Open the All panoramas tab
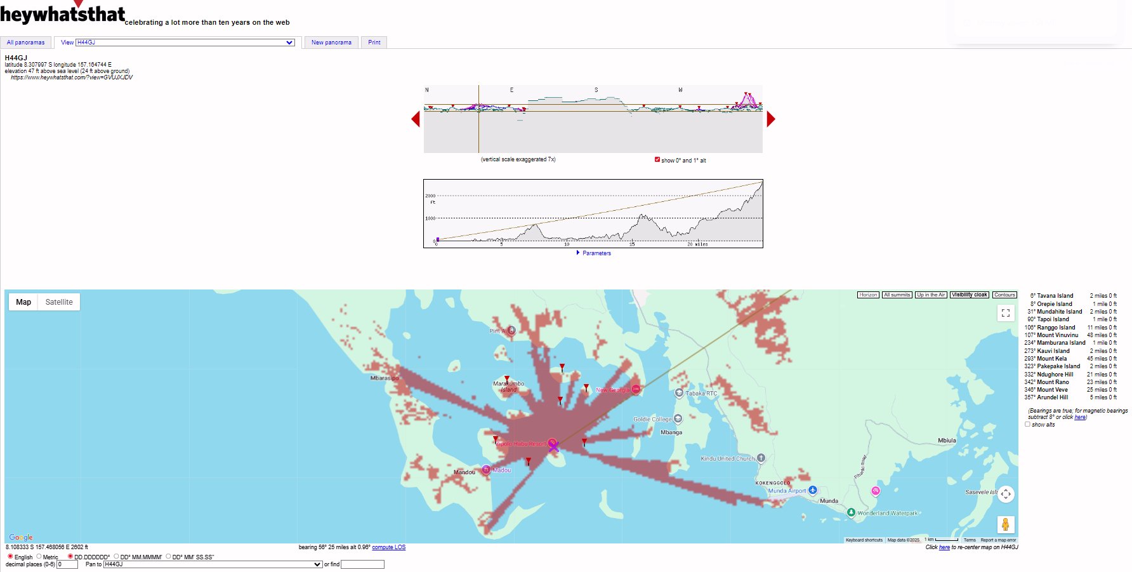This screenshot has width=1132, height=572. pos(26,43)
